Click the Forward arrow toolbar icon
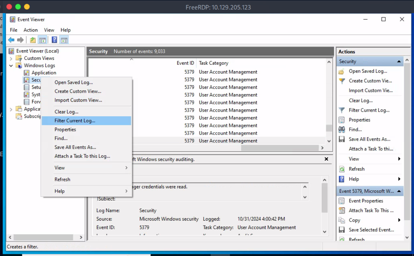This screenshot has height=256, width=414. pos(20,40)
